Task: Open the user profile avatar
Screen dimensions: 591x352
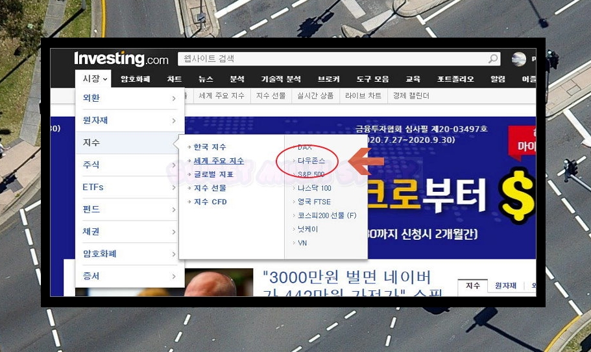Action: [518, 59]
